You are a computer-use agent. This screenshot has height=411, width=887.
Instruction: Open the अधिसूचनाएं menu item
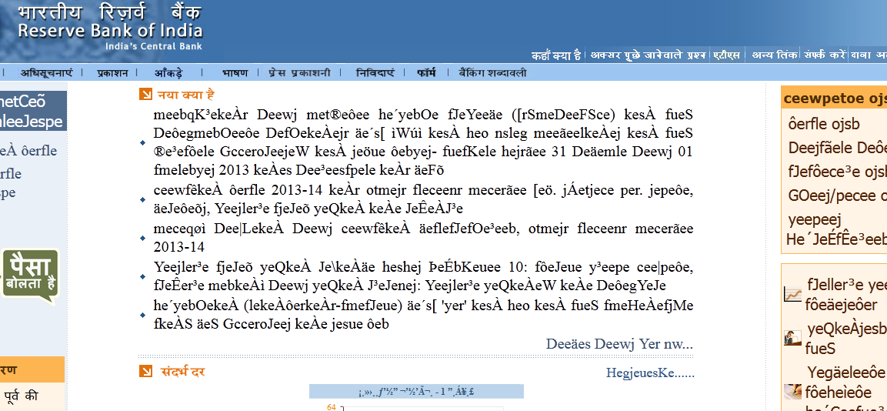pyautogui.click(x=47, y=72)
